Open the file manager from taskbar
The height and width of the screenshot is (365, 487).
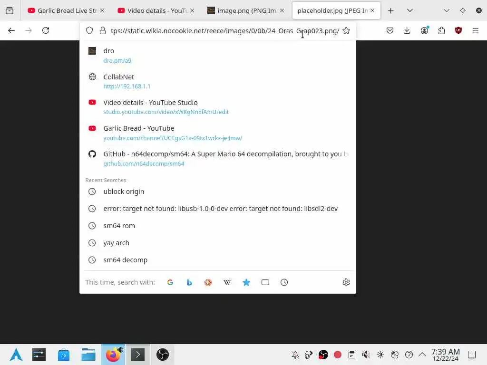point(88,355)
